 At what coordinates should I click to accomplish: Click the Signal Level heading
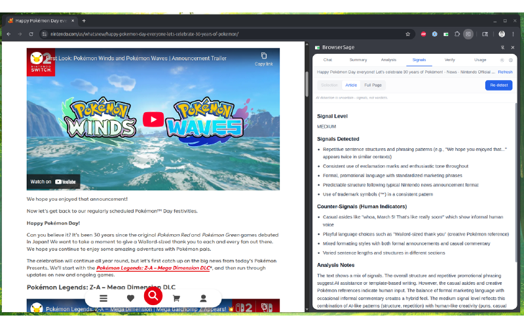coord(332,116)
